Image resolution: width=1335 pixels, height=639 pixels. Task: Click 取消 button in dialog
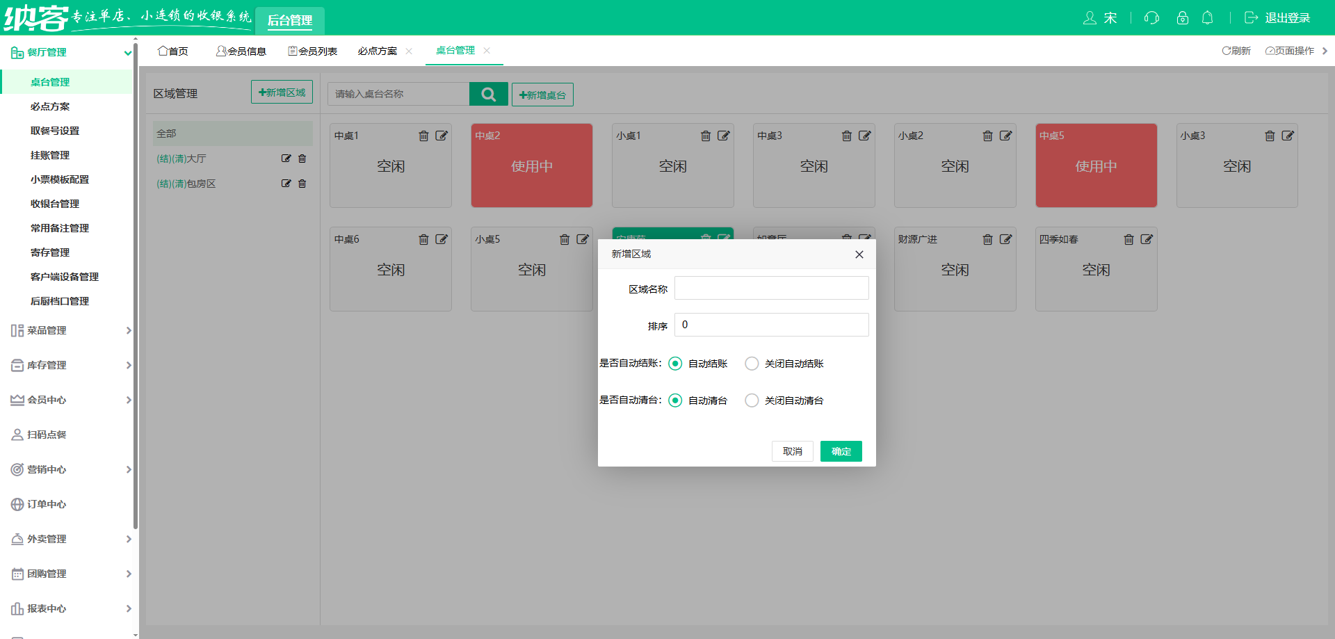(792, 451)
